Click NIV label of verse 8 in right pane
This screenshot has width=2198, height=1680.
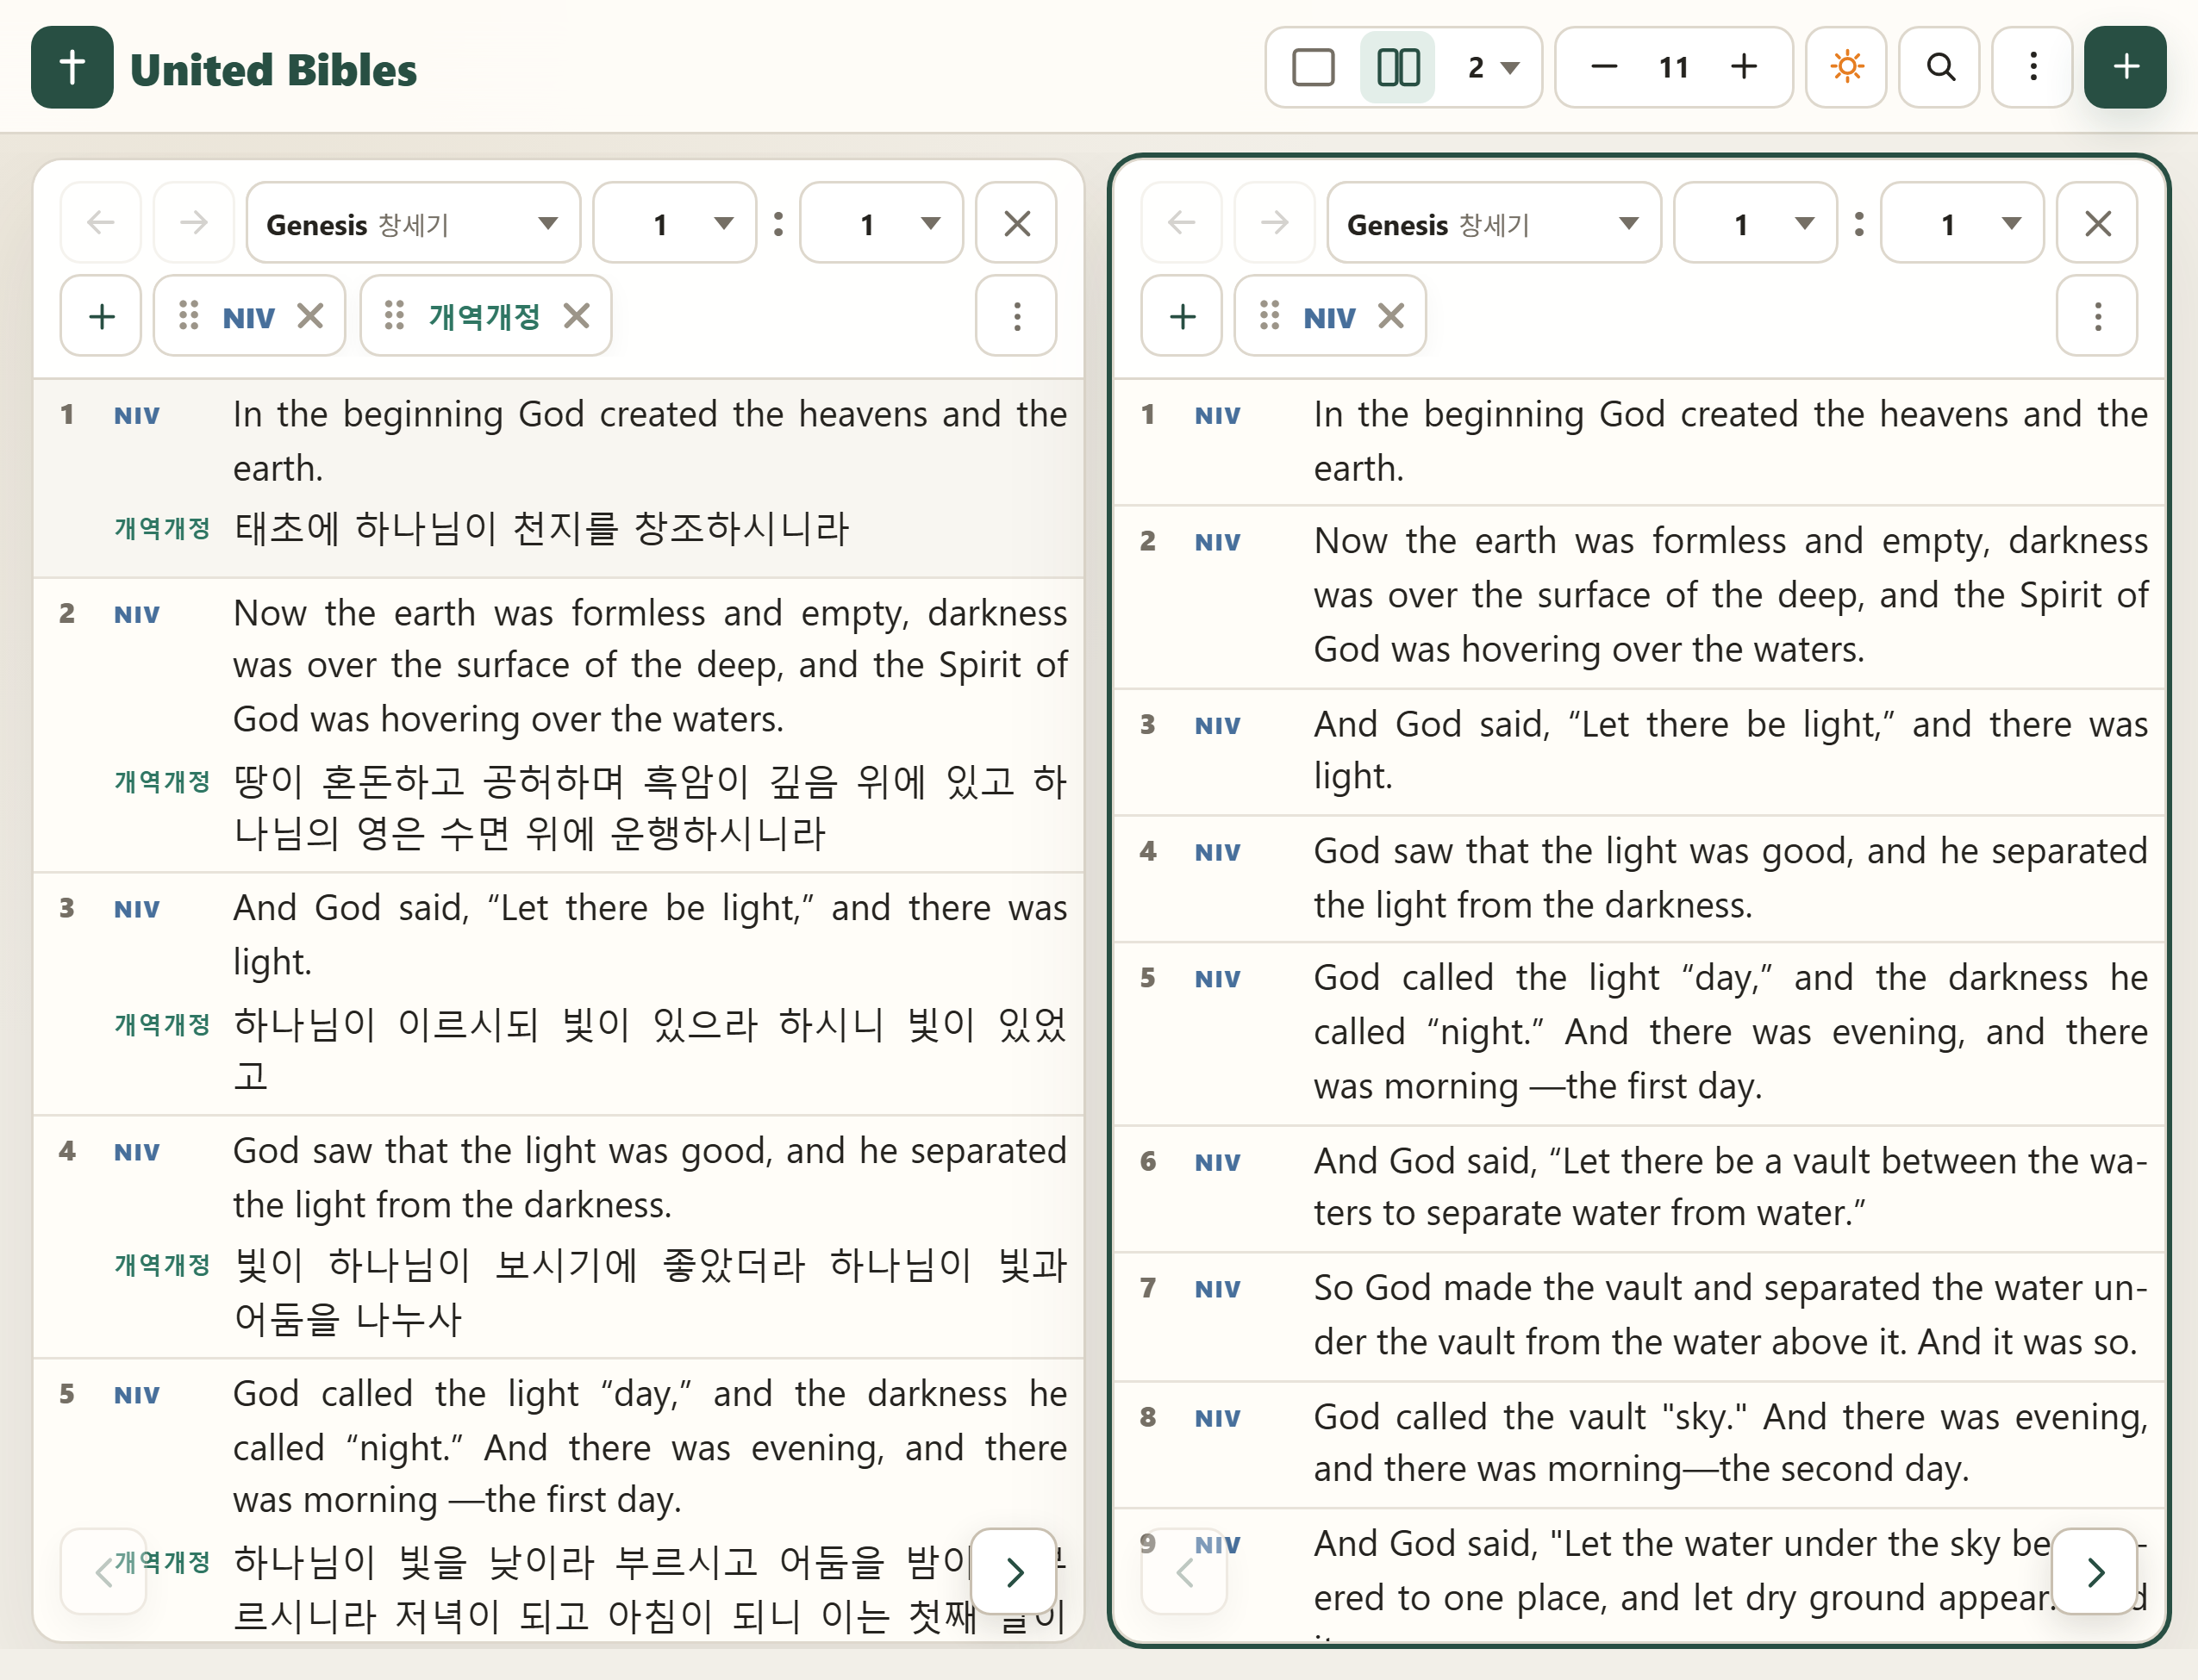click(x=1218, y=1418)
